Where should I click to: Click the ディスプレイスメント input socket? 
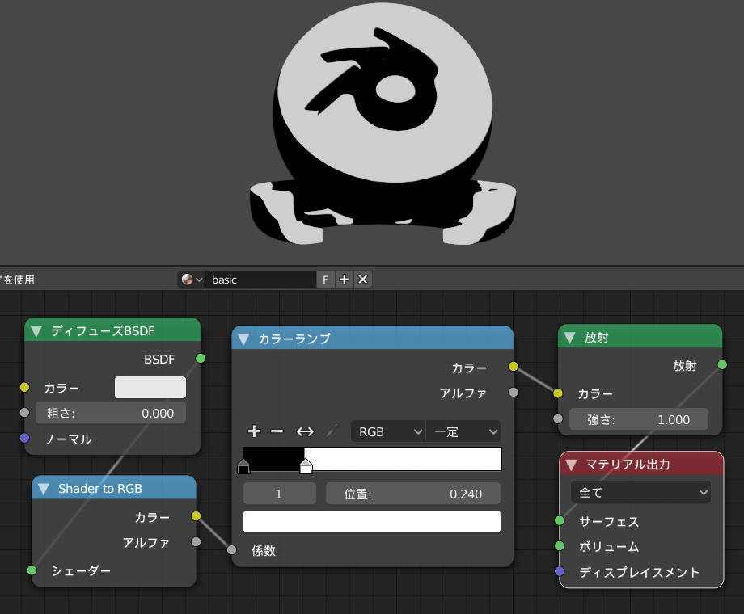pyautogui.click(x=560, y=571)
